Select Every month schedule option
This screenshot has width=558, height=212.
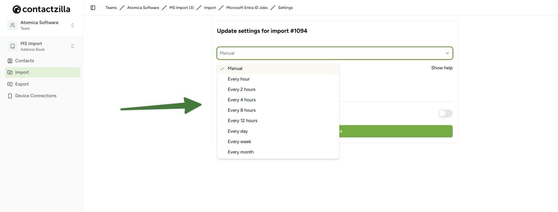coord(278,152)
